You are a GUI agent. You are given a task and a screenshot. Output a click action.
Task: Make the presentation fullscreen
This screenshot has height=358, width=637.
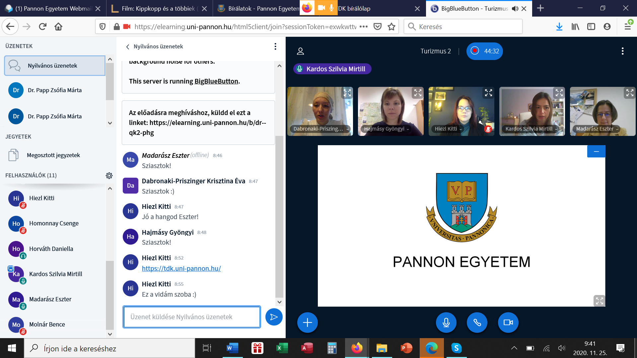599,301
